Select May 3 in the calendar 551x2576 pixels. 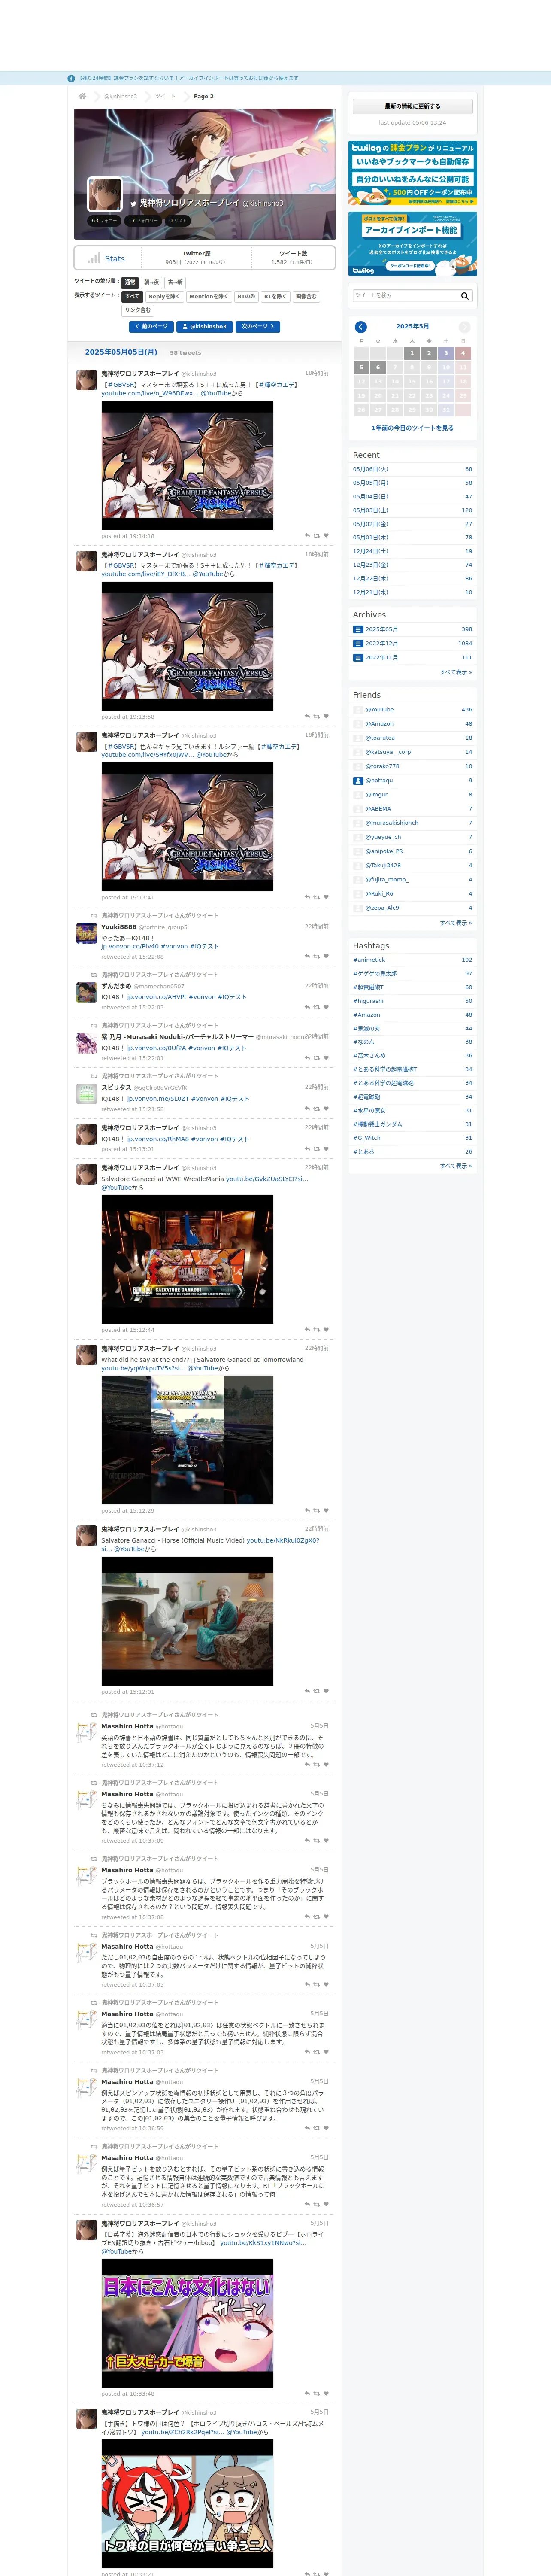(446, 353)
